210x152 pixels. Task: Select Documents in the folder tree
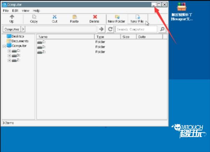coord(20,41)
